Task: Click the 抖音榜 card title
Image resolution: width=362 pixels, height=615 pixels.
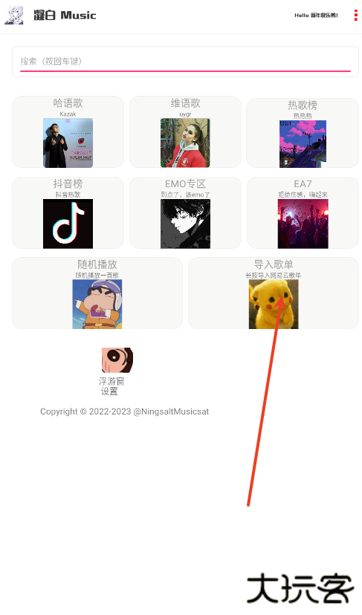Action: tap(68, 183)
